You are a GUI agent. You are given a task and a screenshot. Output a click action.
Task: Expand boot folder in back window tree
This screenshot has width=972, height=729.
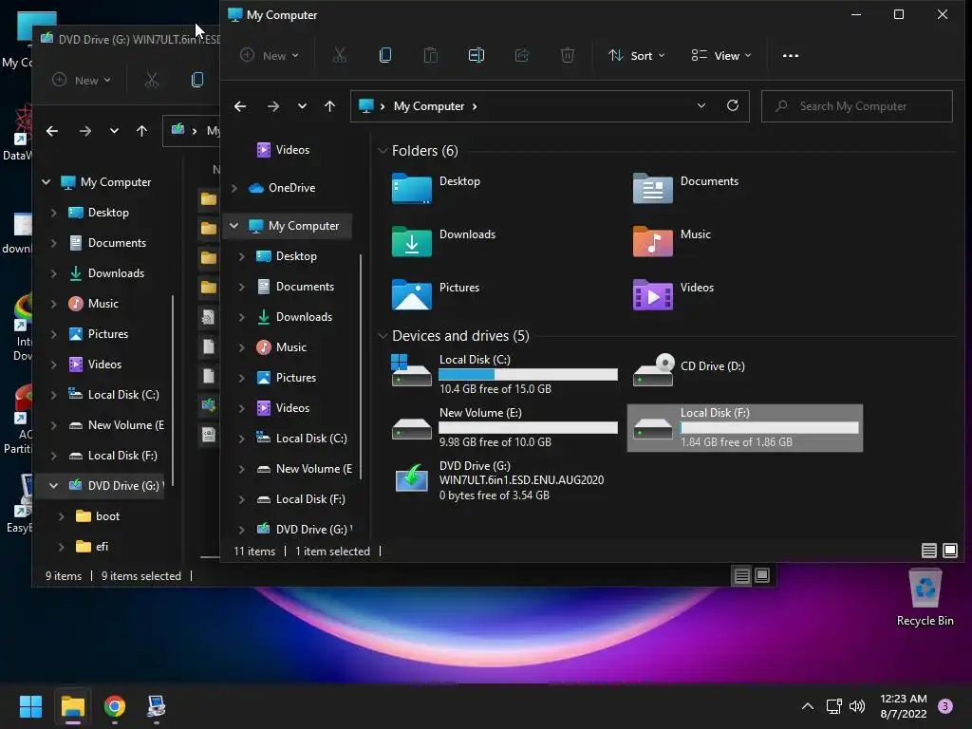(x=61, y=515)
